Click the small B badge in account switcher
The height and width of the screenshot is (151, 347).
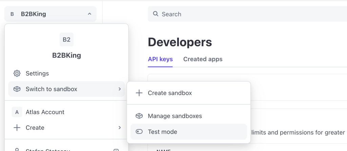click(12, 14)
